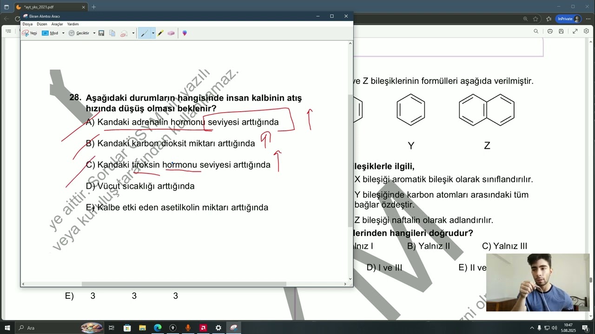The image size is (595, 334).
Task: Open File Explorer from taskbar
Action: [142, 328]
